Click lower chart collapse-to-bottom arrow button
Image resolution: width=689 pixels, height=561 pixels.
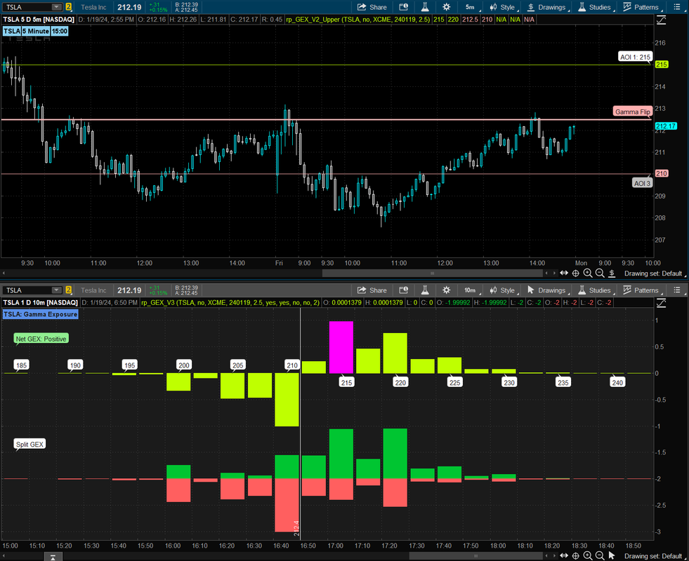tap(53, 557)
